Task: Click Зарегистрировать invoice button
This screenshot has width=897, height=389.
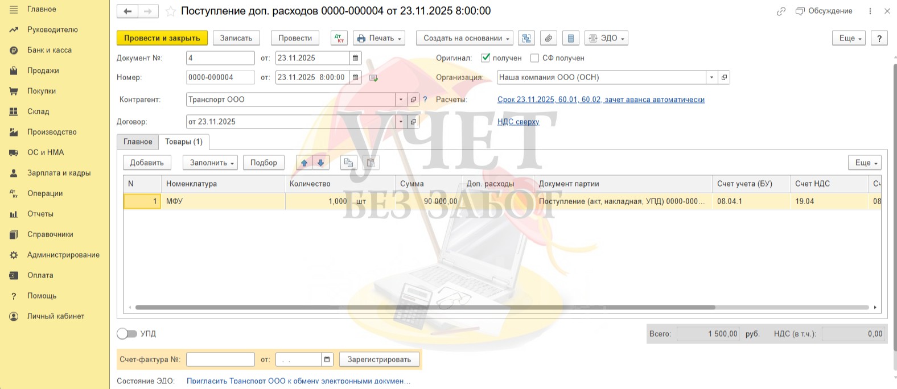Action: pos(379,359)
